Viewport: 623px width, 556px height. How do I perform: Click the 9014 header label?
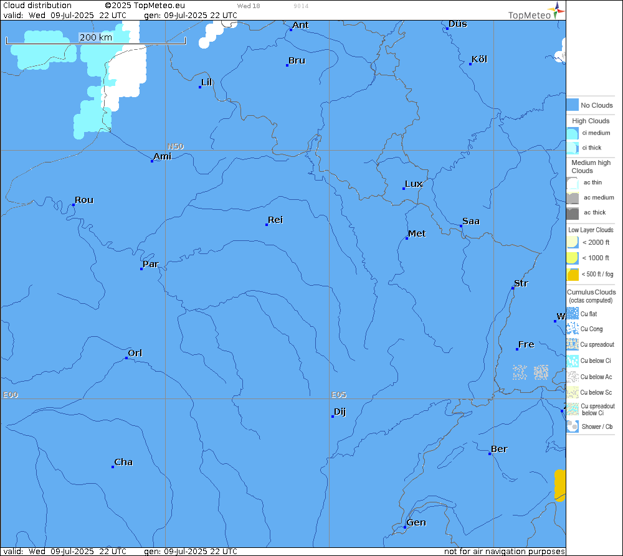pos(301,6)
